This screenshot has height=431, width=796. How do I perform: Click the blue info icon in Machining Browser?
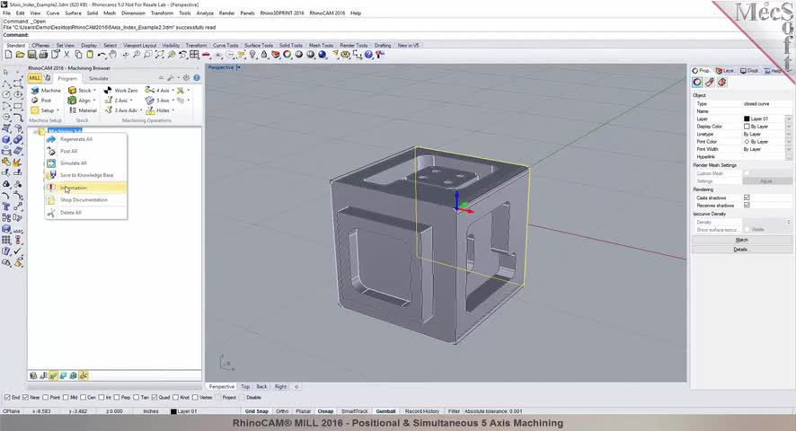[197, 78]
